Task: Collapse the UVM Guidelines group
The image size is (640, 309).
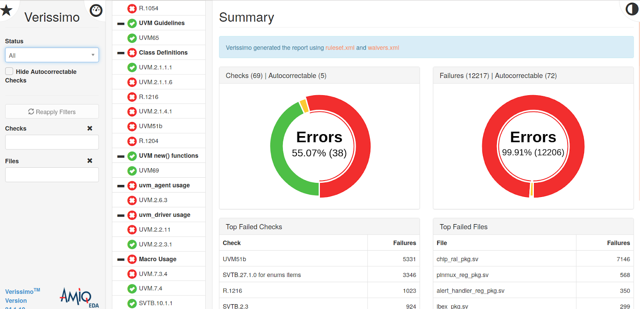Action: click(x=120, y=24)
